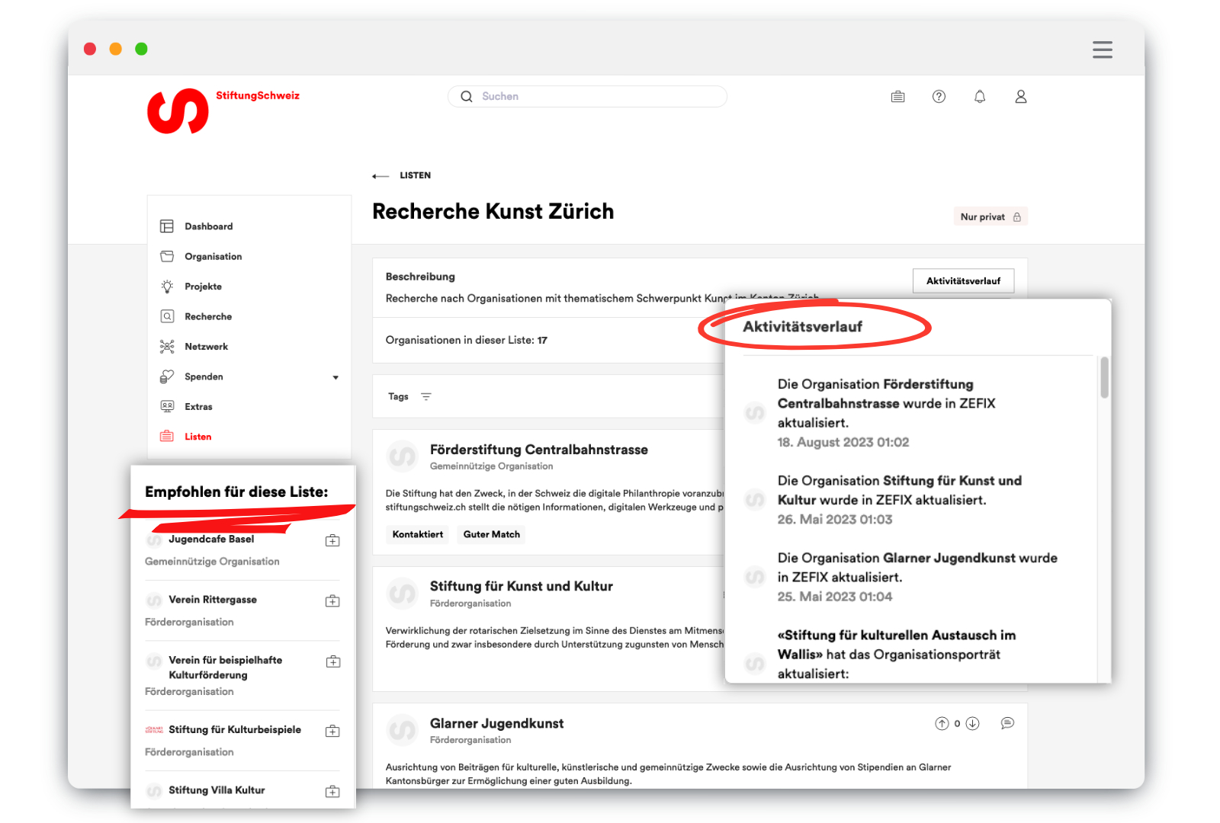The image size is (1220, 823).
Task: Click the Guter Match tag
Action: pos(491,534)
